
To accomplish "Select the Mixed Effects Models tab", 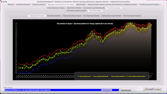I will click(74, 8).
